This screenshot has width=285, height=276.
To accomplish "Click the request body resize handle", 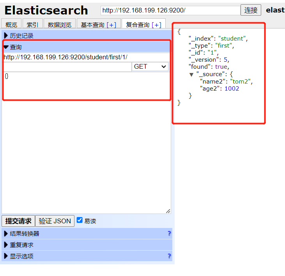I will pyautogui.click(x=168, y=211).
